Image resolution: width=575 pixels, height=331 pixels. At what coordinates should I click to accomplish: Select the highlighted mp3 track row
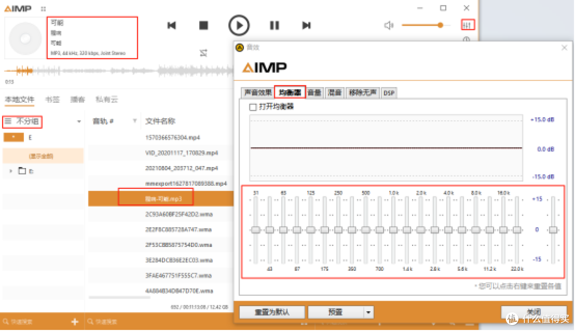coord(161,198)
